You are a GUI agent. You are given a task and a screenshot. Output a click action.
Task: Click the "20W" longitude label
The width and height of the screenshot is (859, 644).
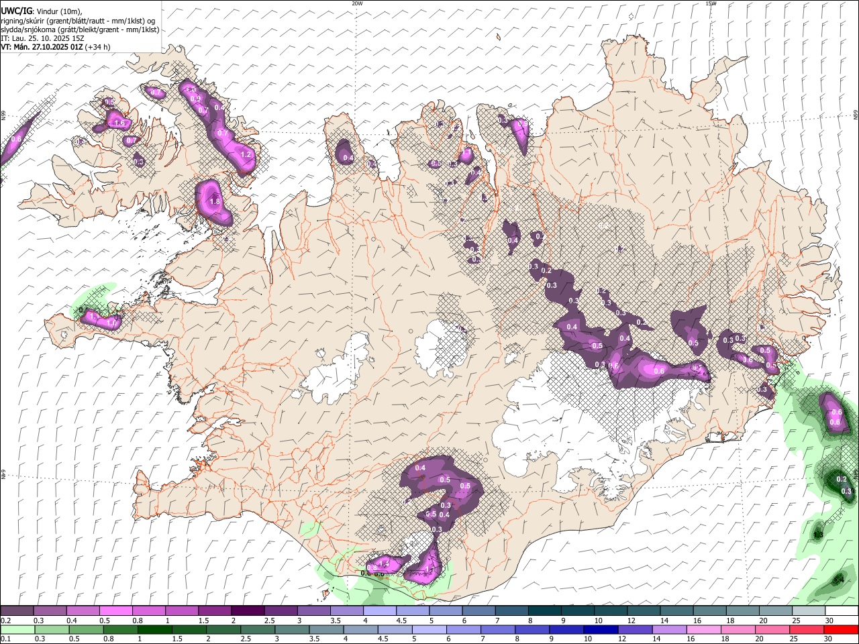pyautogui.click(x=357, y=3)
